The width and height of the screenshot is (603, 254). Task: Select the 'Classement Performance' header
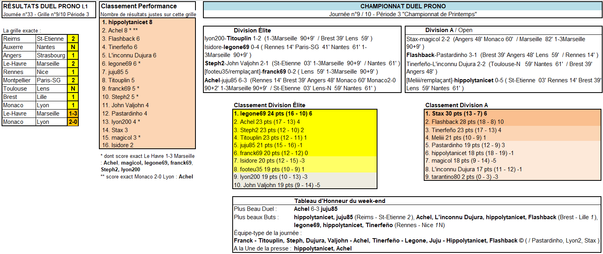[139, 6]
